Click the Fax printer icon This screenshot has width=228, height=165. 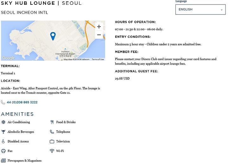click(3, 151)
